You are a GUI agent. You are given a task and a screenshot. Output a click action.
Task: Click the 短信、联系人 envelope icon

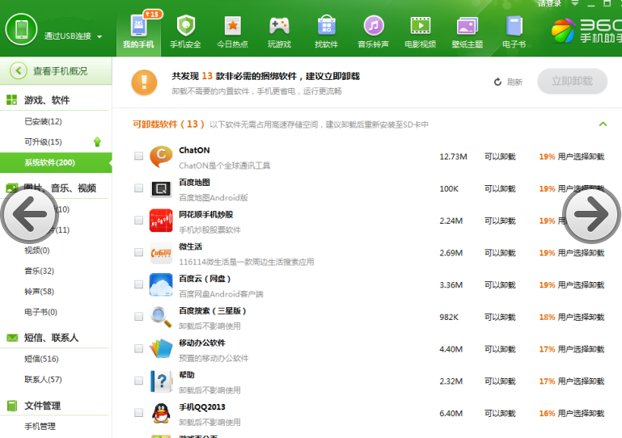12,338
